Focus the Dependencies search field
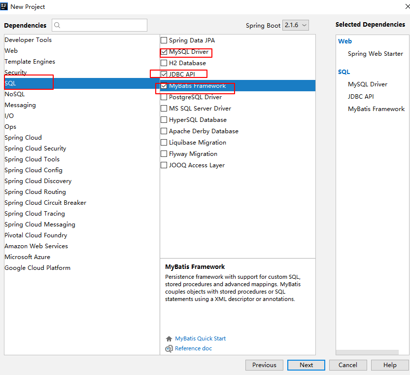410x375 pixels. click(100, 25)
